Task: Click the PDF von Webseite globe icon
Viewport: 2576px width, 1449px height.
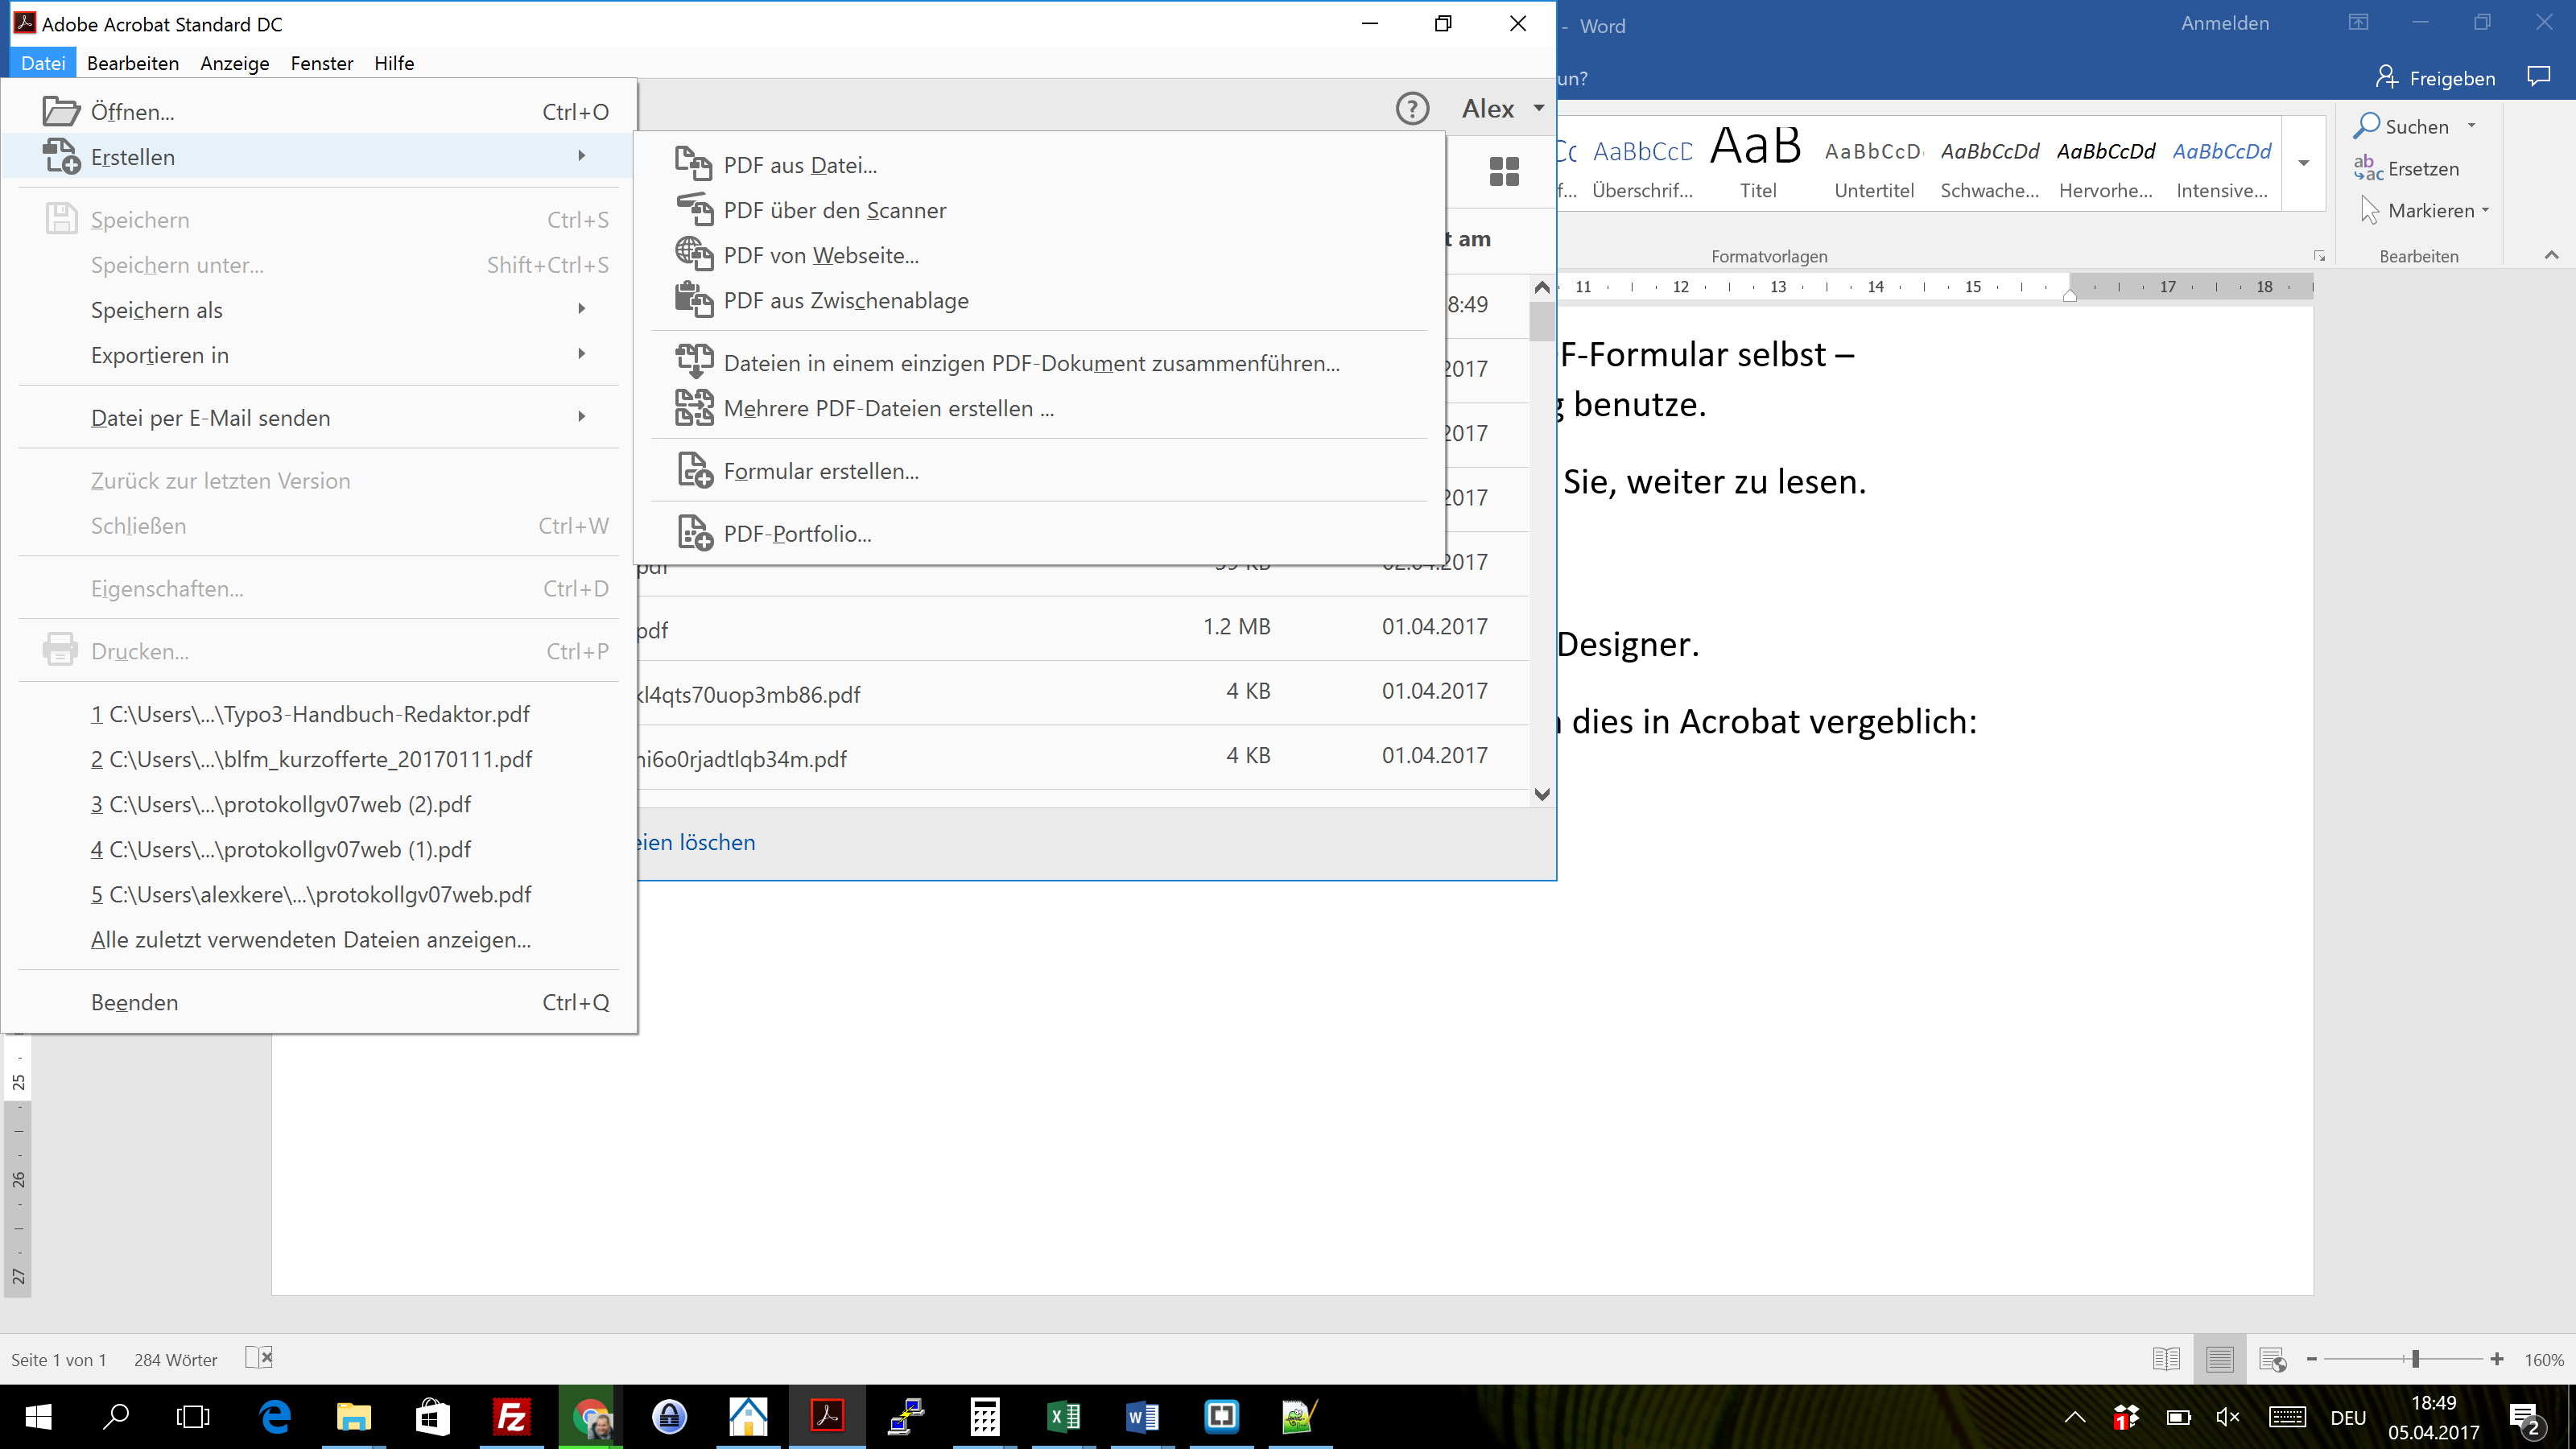Action: (693, 254)
